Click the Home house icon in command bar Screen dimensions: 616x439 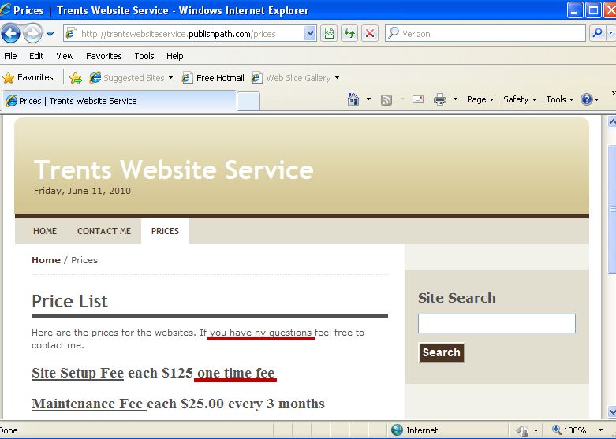(x=353, y=99)
